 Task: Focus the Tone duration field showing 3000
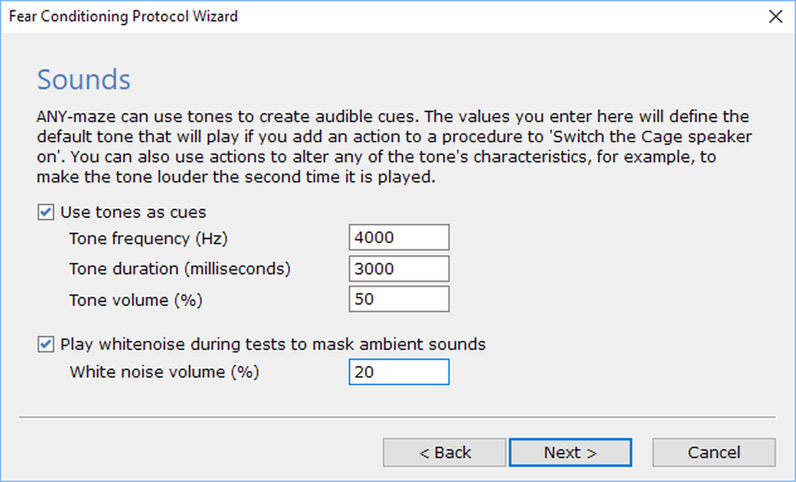click(399, 269)
